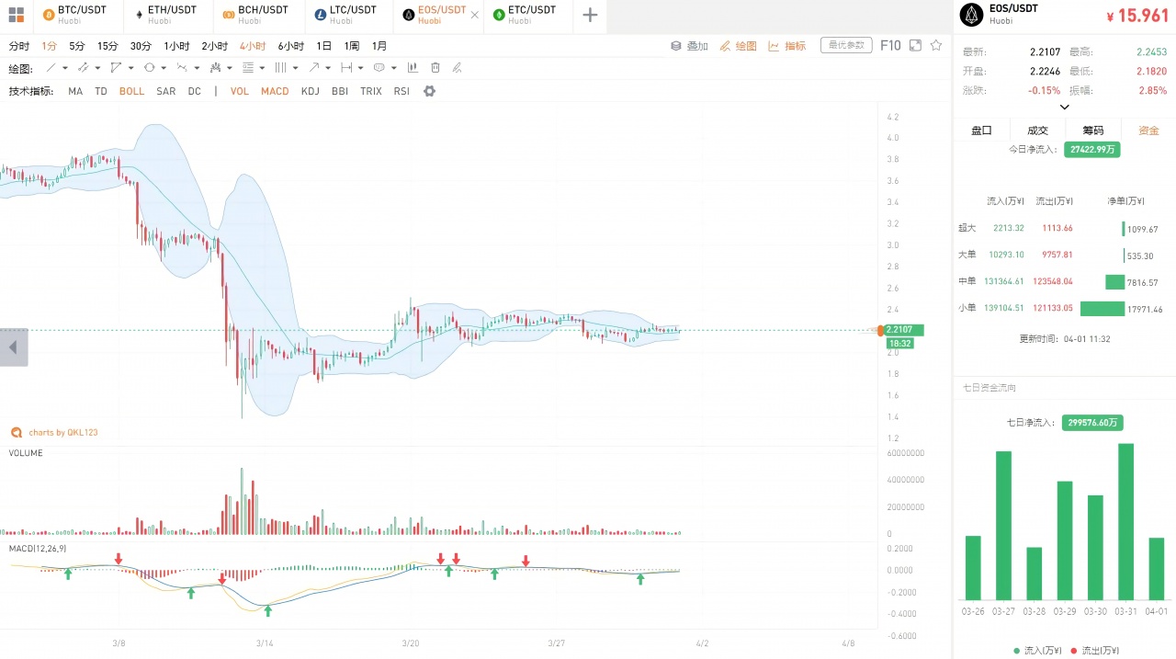Image resolution: width=1176 pixels, height=659 pixels.
Task: Click the pencil edit icon in drawing toolbar
Action: (457, 67)
